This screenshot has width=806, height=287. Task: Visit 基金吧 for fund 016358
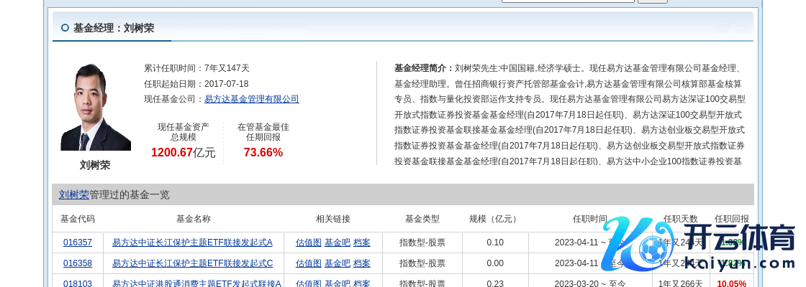[x=338, y=263]
